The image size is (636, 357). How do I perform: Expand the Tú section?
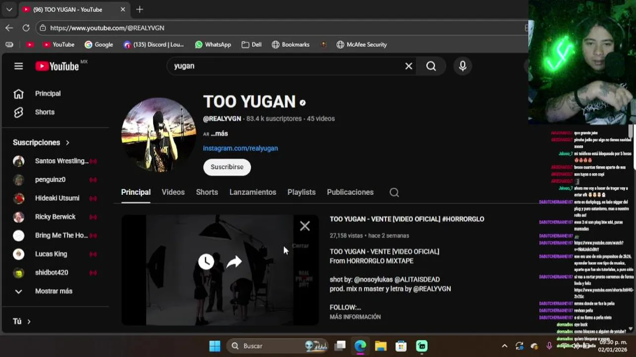(x=22, y=321)
